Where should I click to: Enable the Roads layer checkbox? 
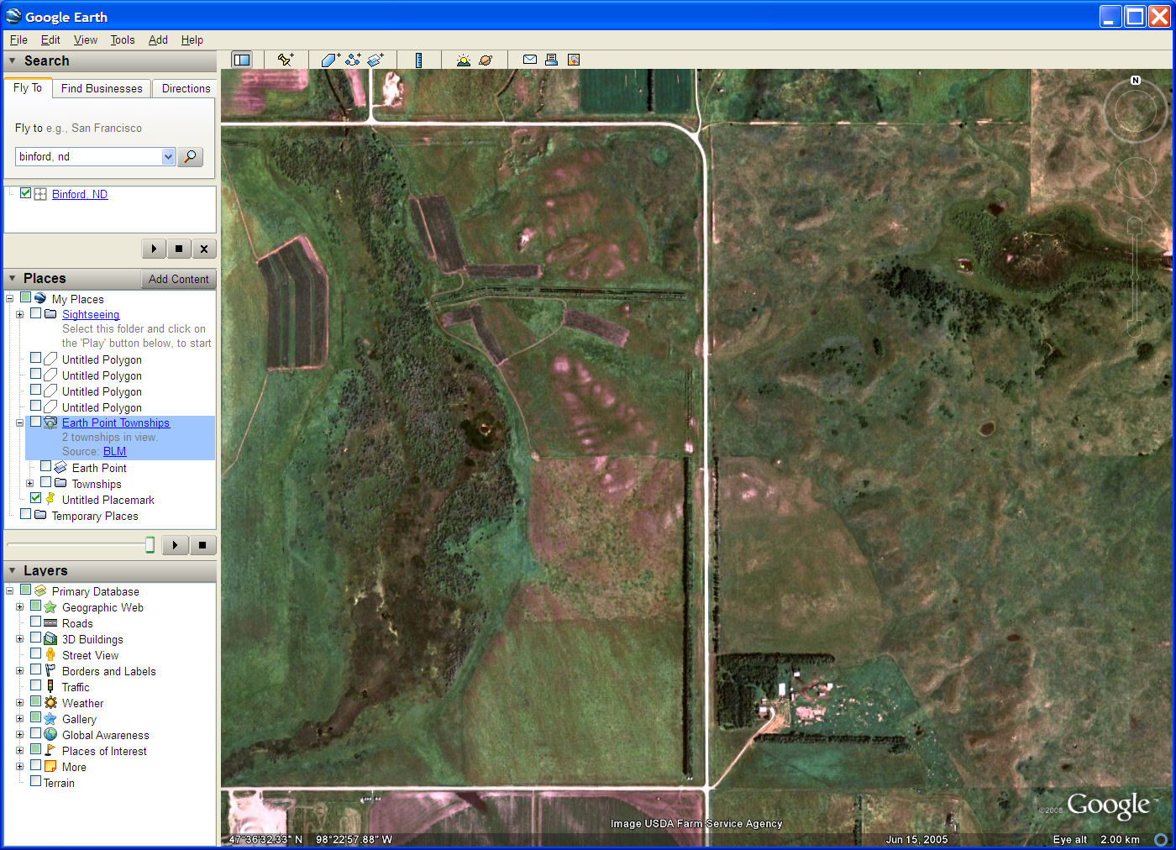click(x=35, y=622)
